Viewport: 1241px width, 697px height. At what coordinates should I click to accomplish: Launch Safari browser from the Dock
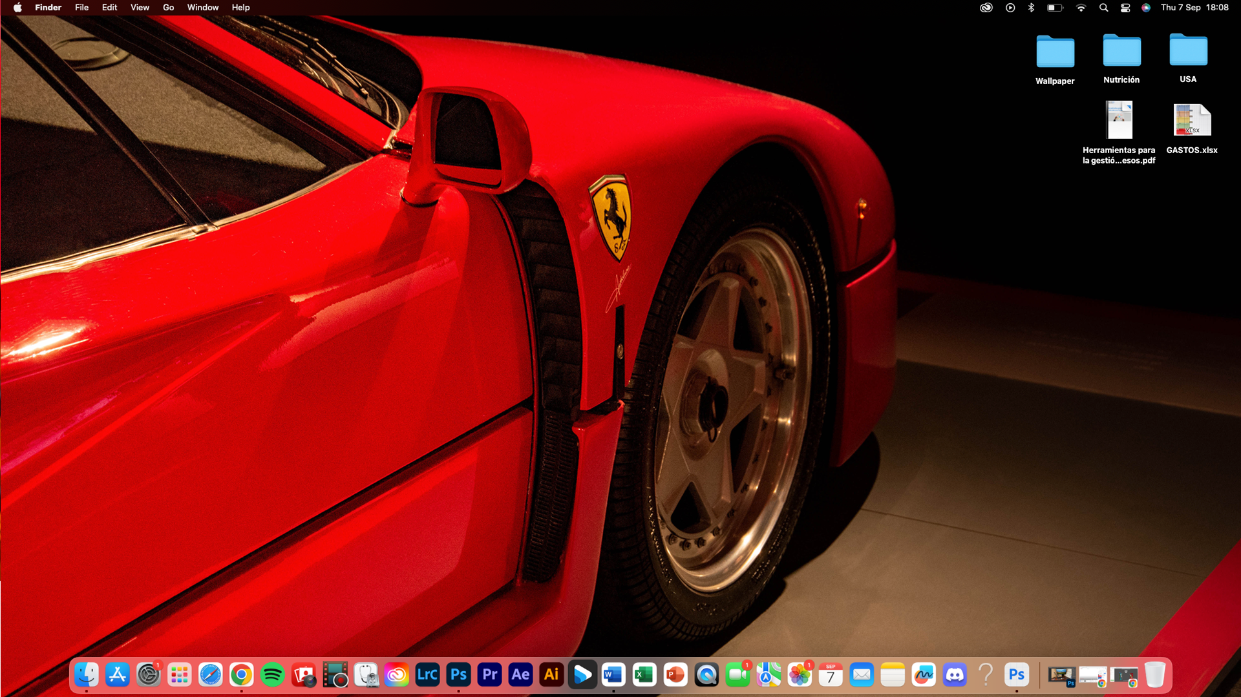(211, 675)
